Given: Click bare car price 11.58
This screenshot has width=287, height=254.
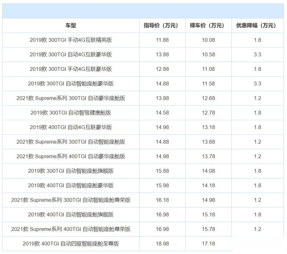Looking at the screenshot, I should coord(209,84).
